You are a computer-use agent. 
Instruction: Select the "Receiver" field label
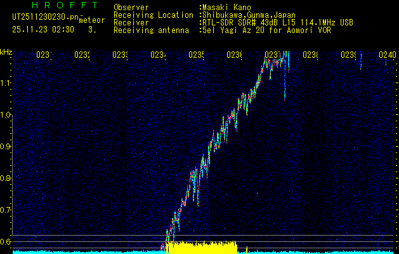tap(131, 23)
